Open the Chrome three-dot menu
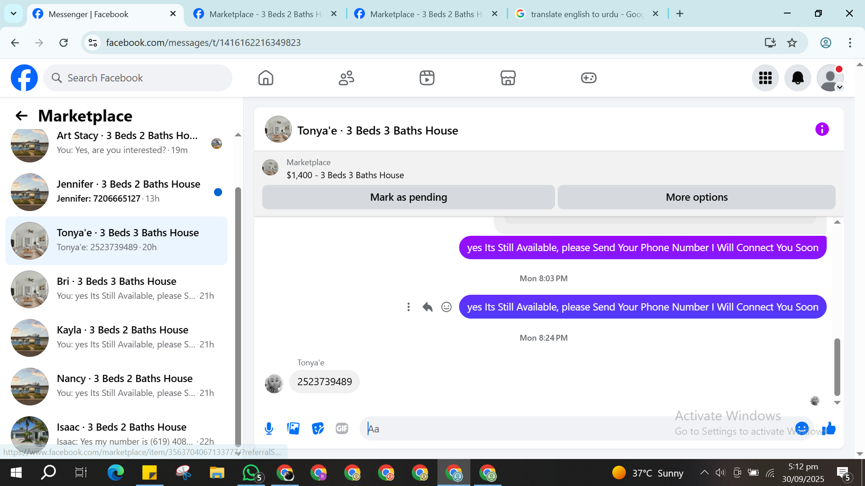The height and width of the screenshot is (486, 865). click(x=850, y=43)
